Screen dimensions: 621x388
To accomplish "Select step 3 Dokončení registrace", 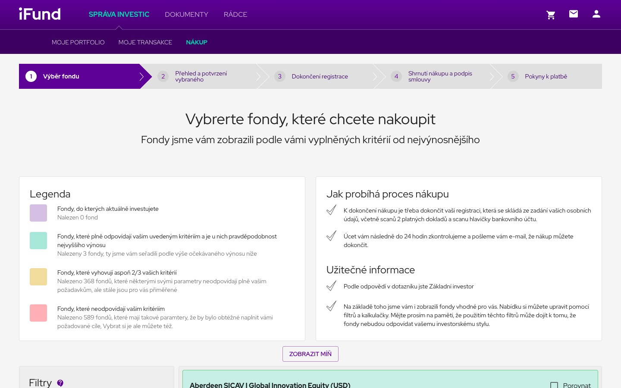I will click(x=320, y=76).
